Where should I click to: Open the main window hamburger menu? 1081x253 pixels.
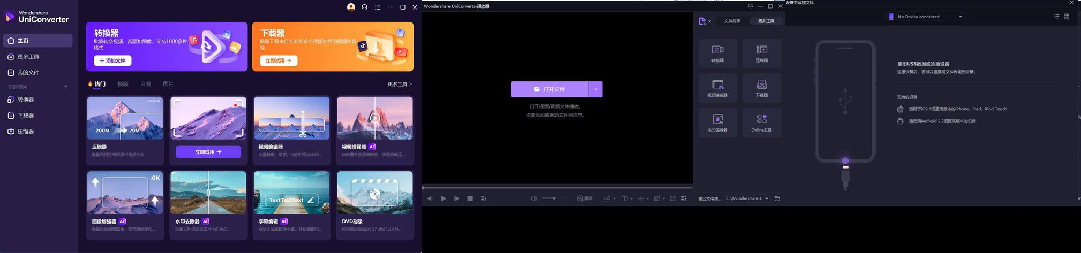[x=378, y=7]
